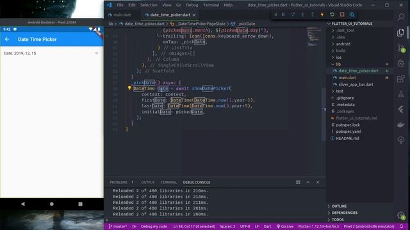
Task: Tap the Android emulator recents button
Action: (80, 204)
